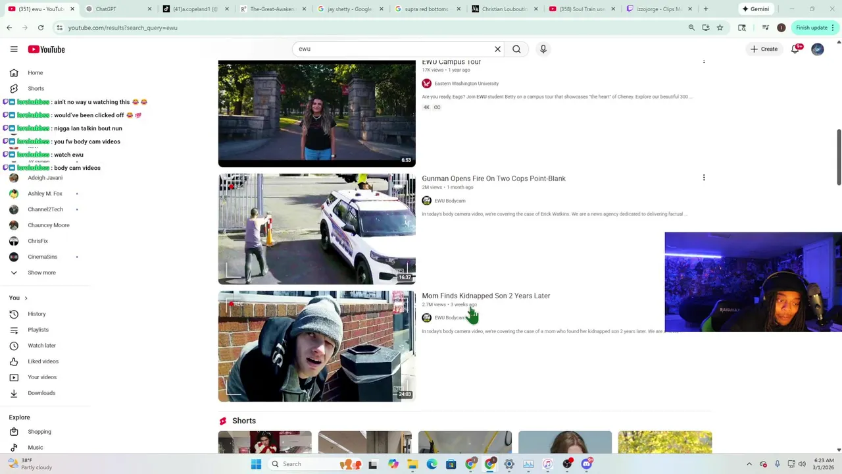Open Discord from taskbar

click(x=586, y=464)
